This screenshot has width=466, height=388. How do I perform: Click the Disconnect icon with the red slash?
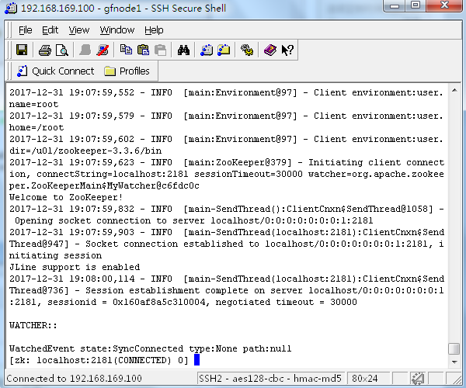coord(103,50)
